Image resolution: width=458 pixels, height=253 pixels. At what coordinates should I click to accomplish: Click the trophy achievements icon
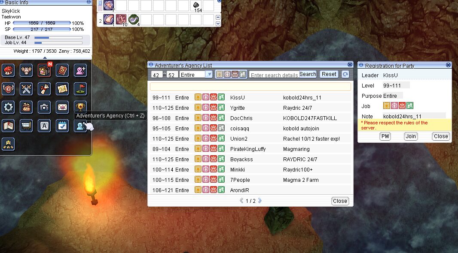(x=80, y=107)
